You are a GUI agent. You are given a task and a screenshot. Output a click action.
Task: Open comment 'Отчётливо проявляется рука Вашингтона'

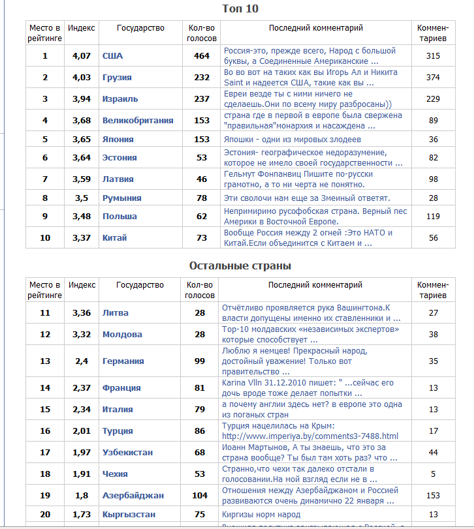(311, 313)
